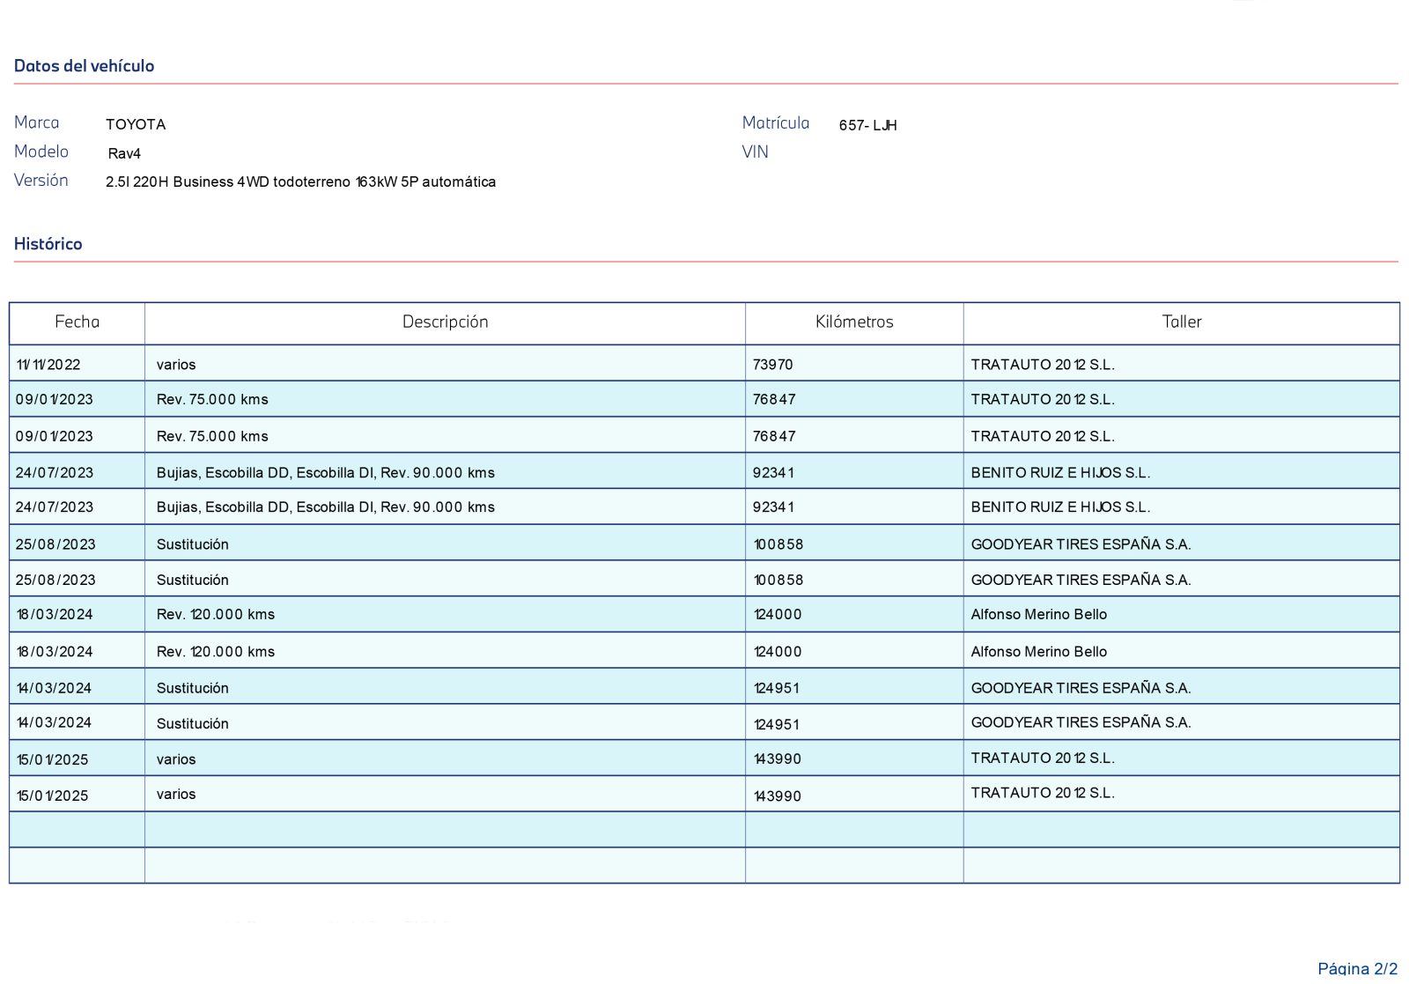
Task: Click the 'Kilómetros' column header
Action: [x=853, y=322]
